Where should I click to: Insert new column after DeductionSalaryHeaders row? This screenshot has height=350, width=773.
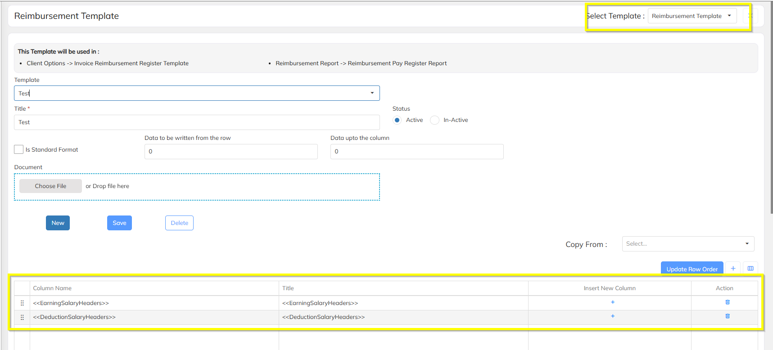click(x=612, y=316)
